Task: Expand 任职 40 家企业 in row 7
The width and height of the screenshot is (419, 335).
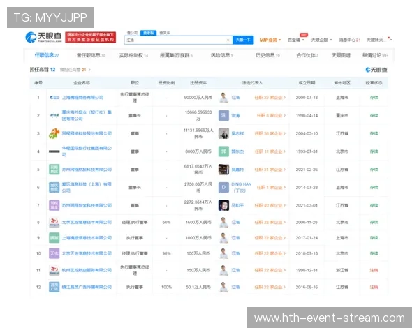Action: click(270, 205)
